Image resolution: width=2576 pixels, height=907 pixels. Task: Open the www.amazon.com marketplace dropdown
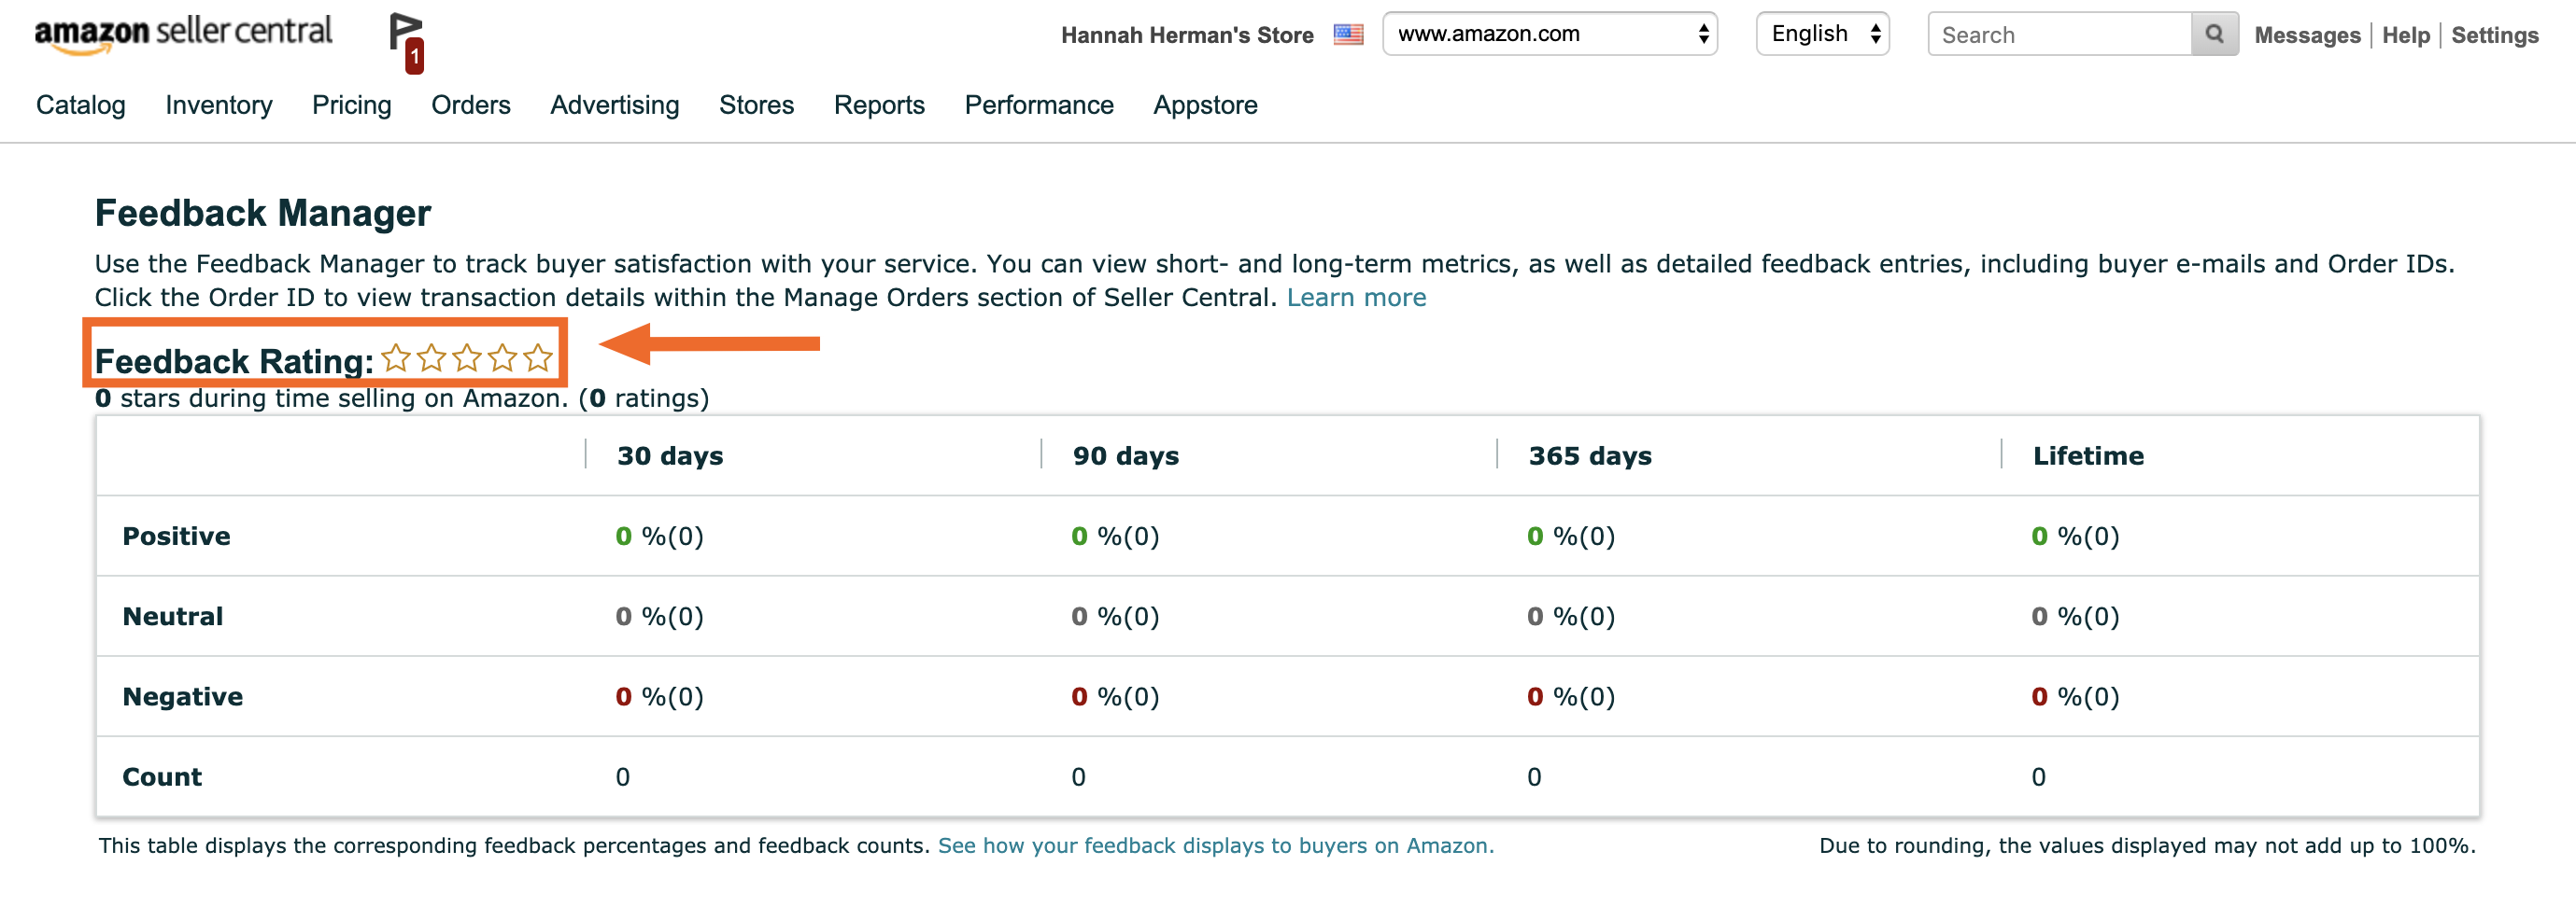(x=1549, y=34)
